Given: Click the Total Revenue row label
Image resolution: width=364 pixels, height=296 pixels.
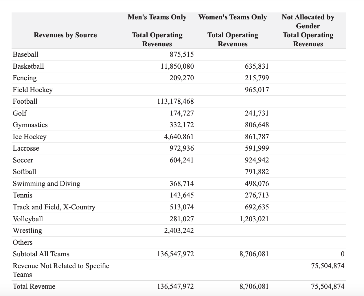Looking at the screenshot, I should pyautogui.click(x=34, y=286).
